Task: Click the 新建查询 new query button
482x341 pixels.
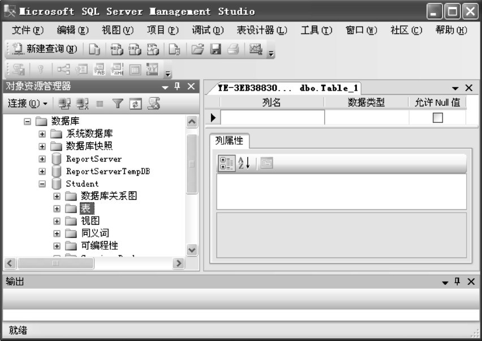Action: pos(44,49)
